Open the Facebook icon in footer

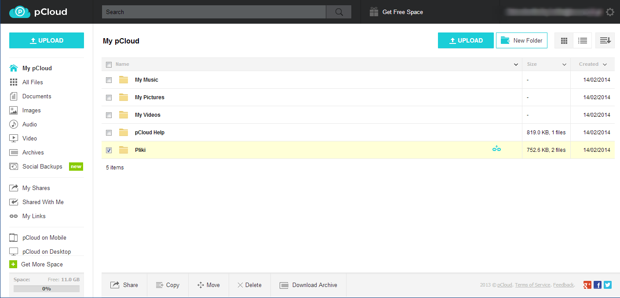coord(598,285)
